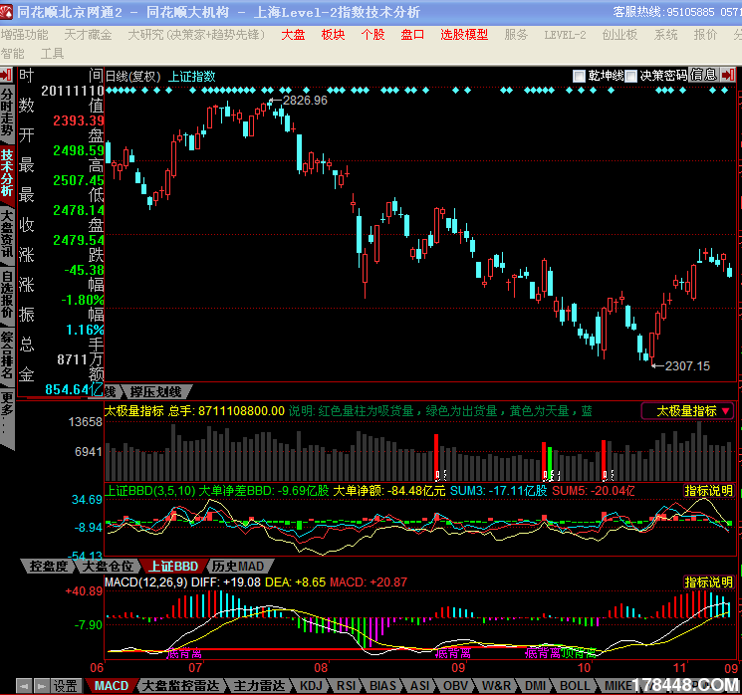Click the 底背离 label below 07

[184, 654]
